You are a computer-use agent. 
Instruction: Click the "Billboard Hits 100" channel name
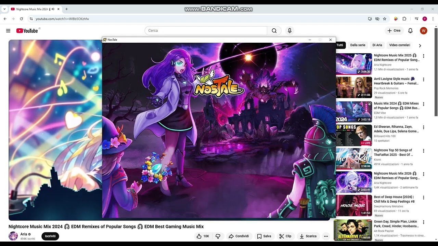tap(385, 136)
